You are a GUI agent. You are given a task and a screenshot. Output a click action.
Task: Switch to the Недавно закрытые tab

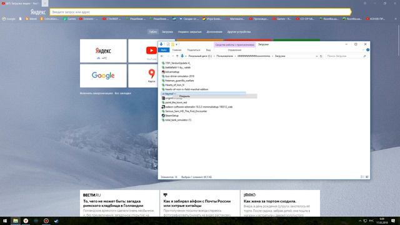(189, 32)
